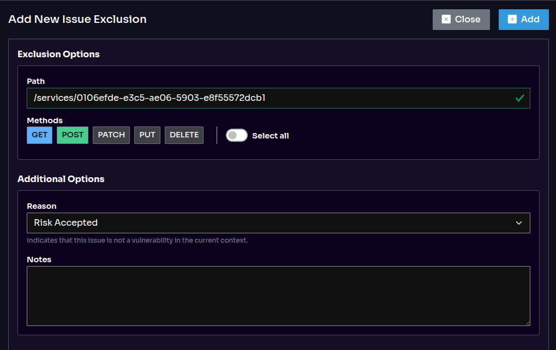
Task: Toggle the POST method badge
Action: click(x=72, y=135)
